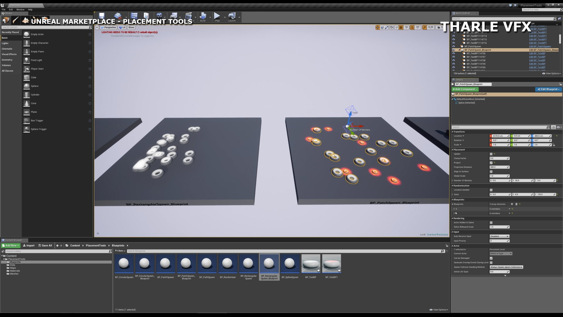563x317 pixels.
Task: Enable Location Seeded checkbox
Action: (x=491, y=190)
